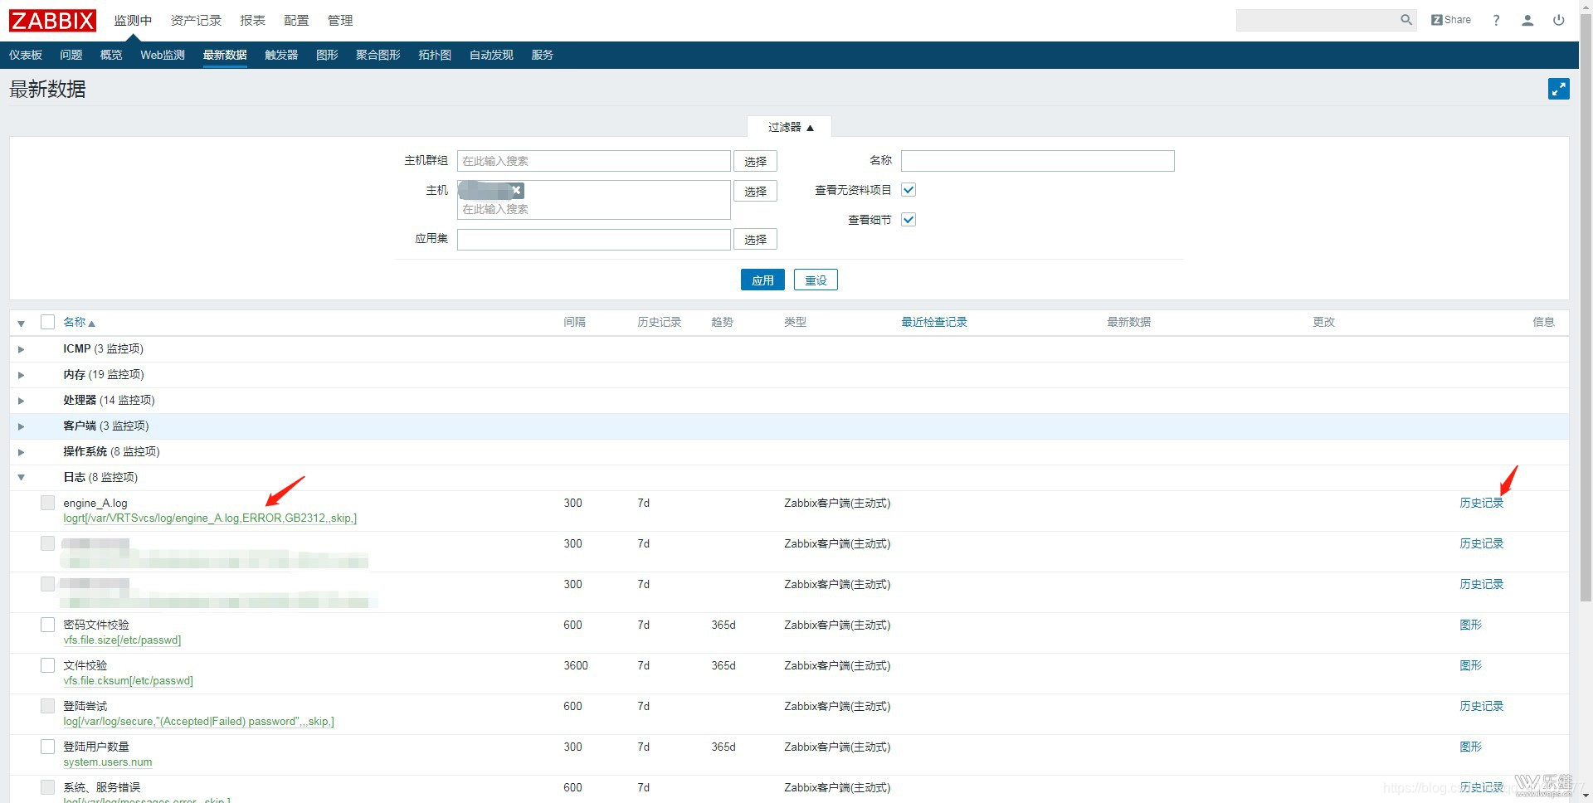Remove the selected host tag
This screenshot has height=803, width=1593.
tap(515, 190)
